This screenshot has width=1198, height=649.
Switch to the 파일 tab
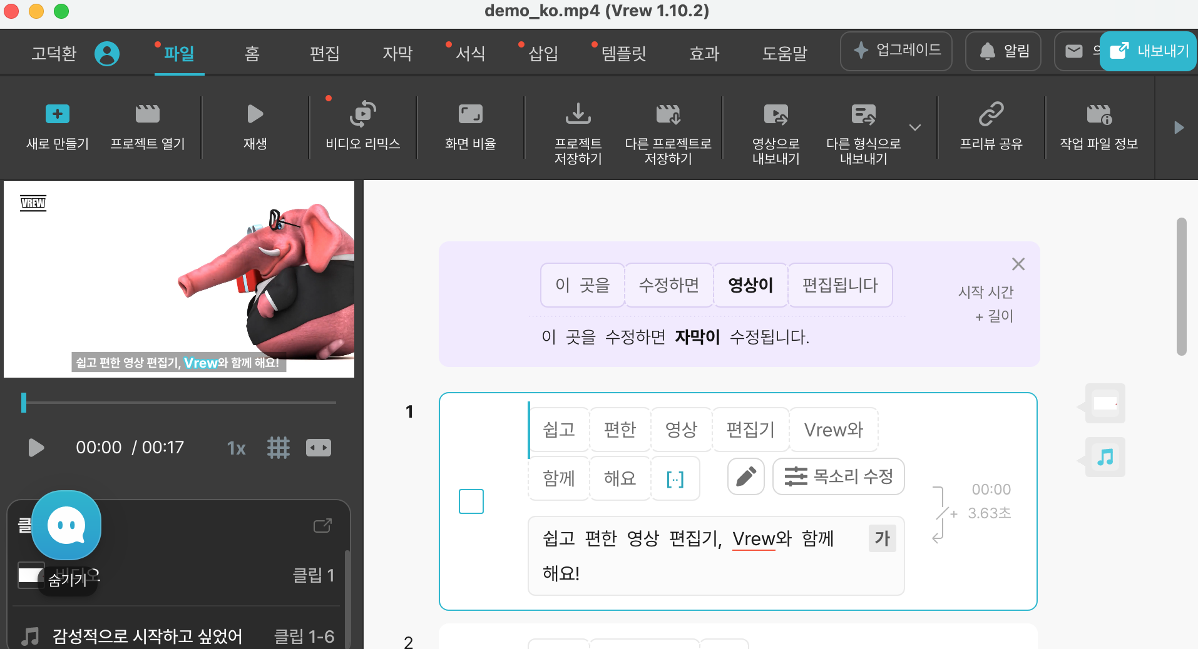point(179,54)
